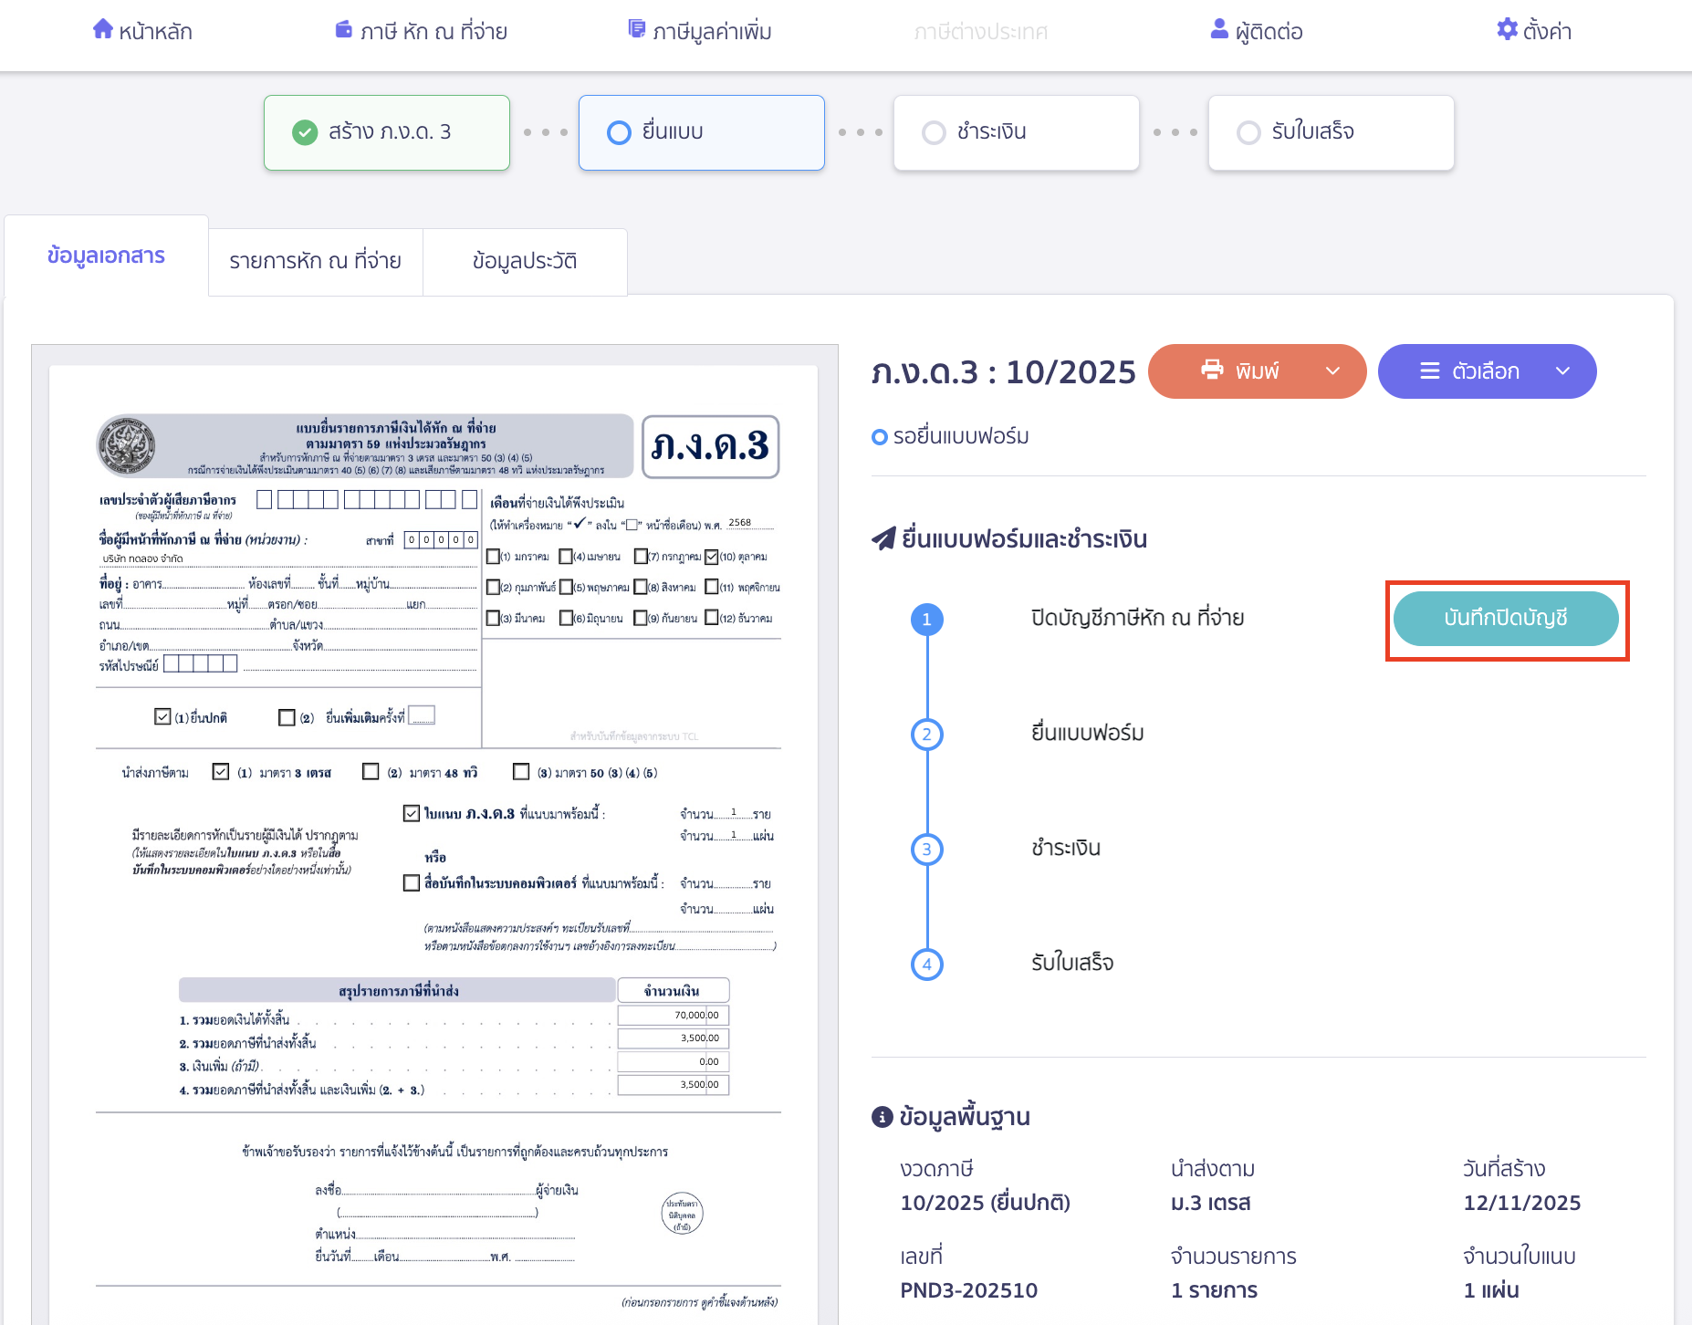Click the ยื่นแบบ step radio circle
This screenshot has width=1692, height=1325.
(x=619, y=132)
